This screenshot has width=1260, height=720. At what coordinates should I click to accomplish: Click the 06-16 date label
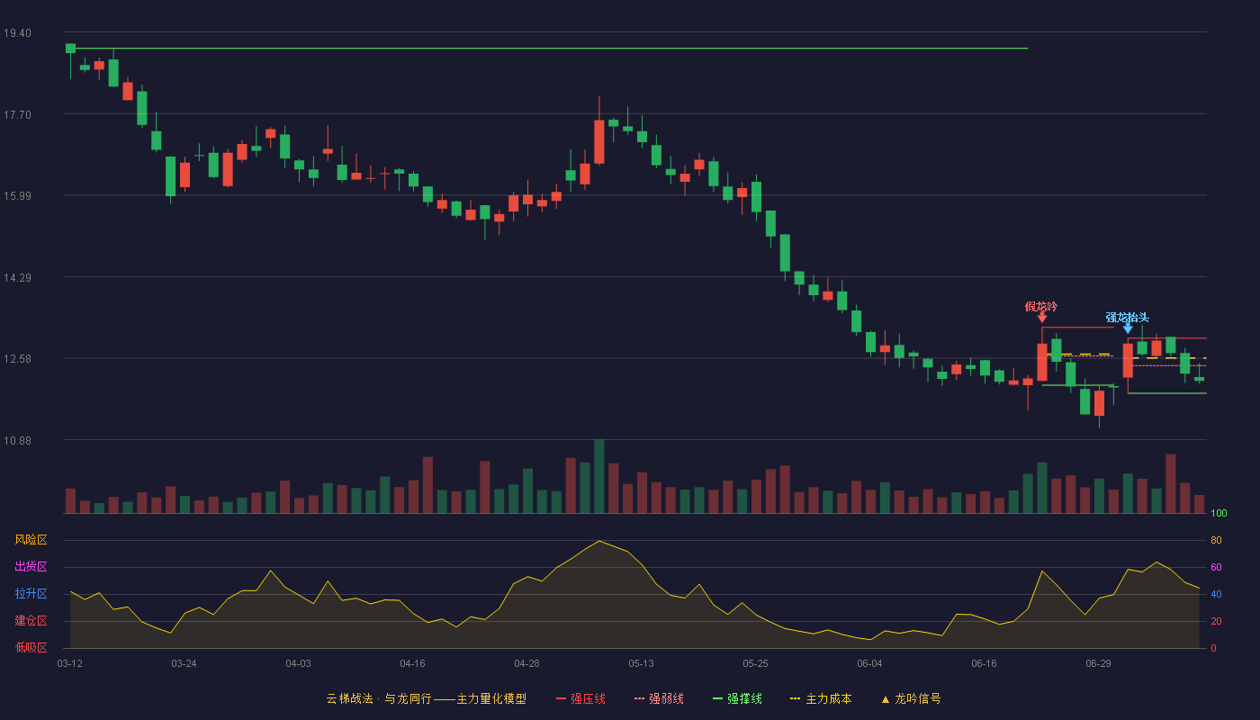[984, 663]
